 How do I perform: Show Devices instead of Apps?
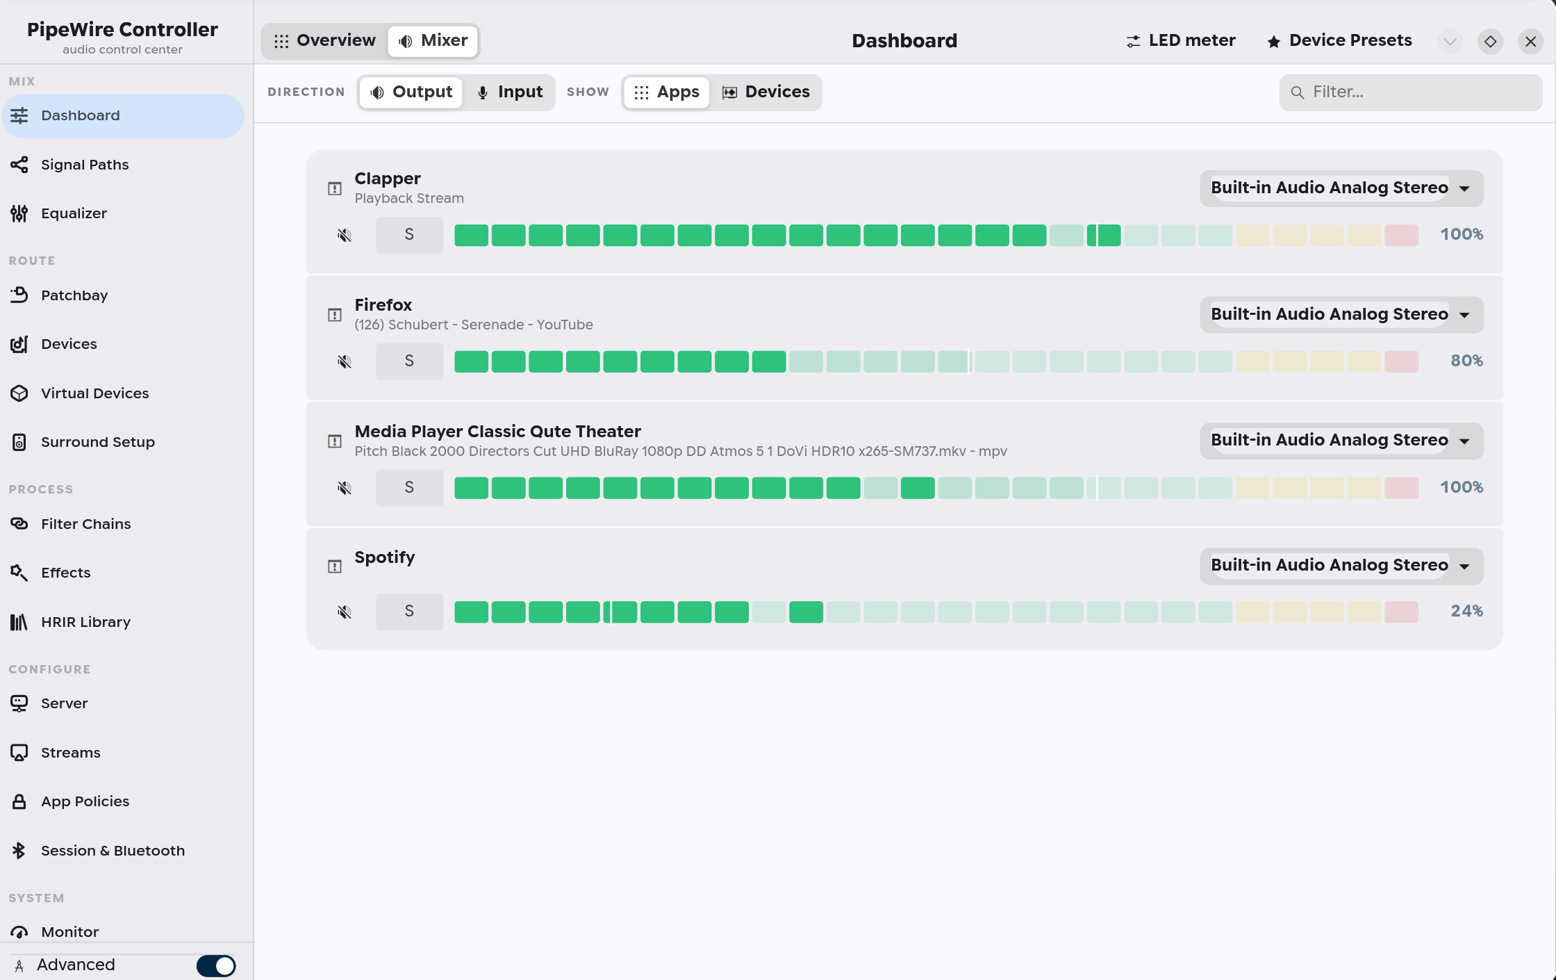pyautogui.click(x=766, y=92)
